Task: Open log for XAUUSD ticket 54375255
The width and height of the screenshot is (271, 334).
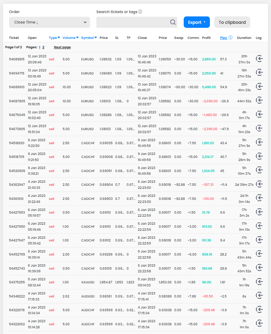Action: (x=259, y=282)
